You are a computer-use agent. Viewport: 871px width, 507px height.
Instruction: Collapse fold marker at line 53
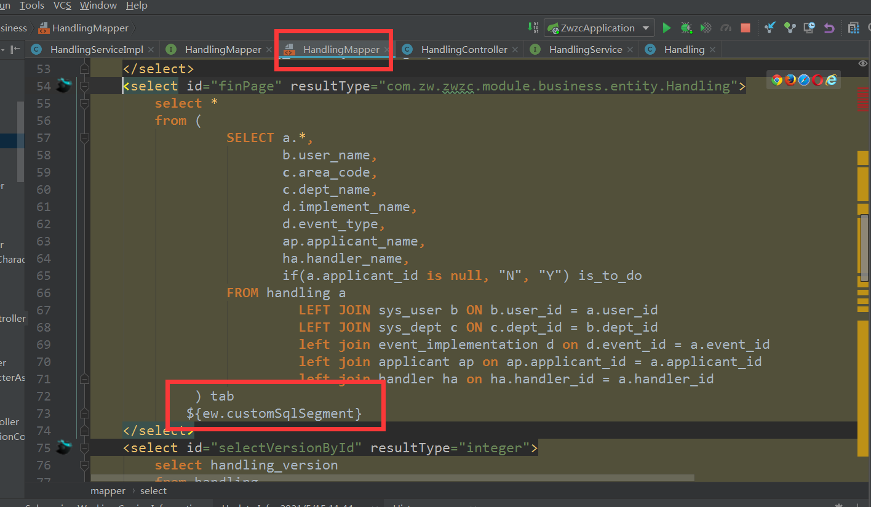pos(84,68)
